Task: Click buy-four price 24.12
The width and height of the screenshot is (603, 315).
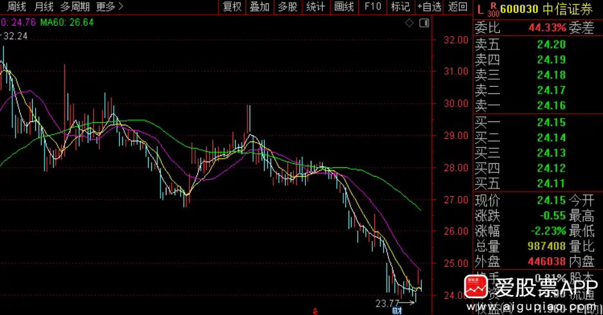Action: (x=551, y=168)
